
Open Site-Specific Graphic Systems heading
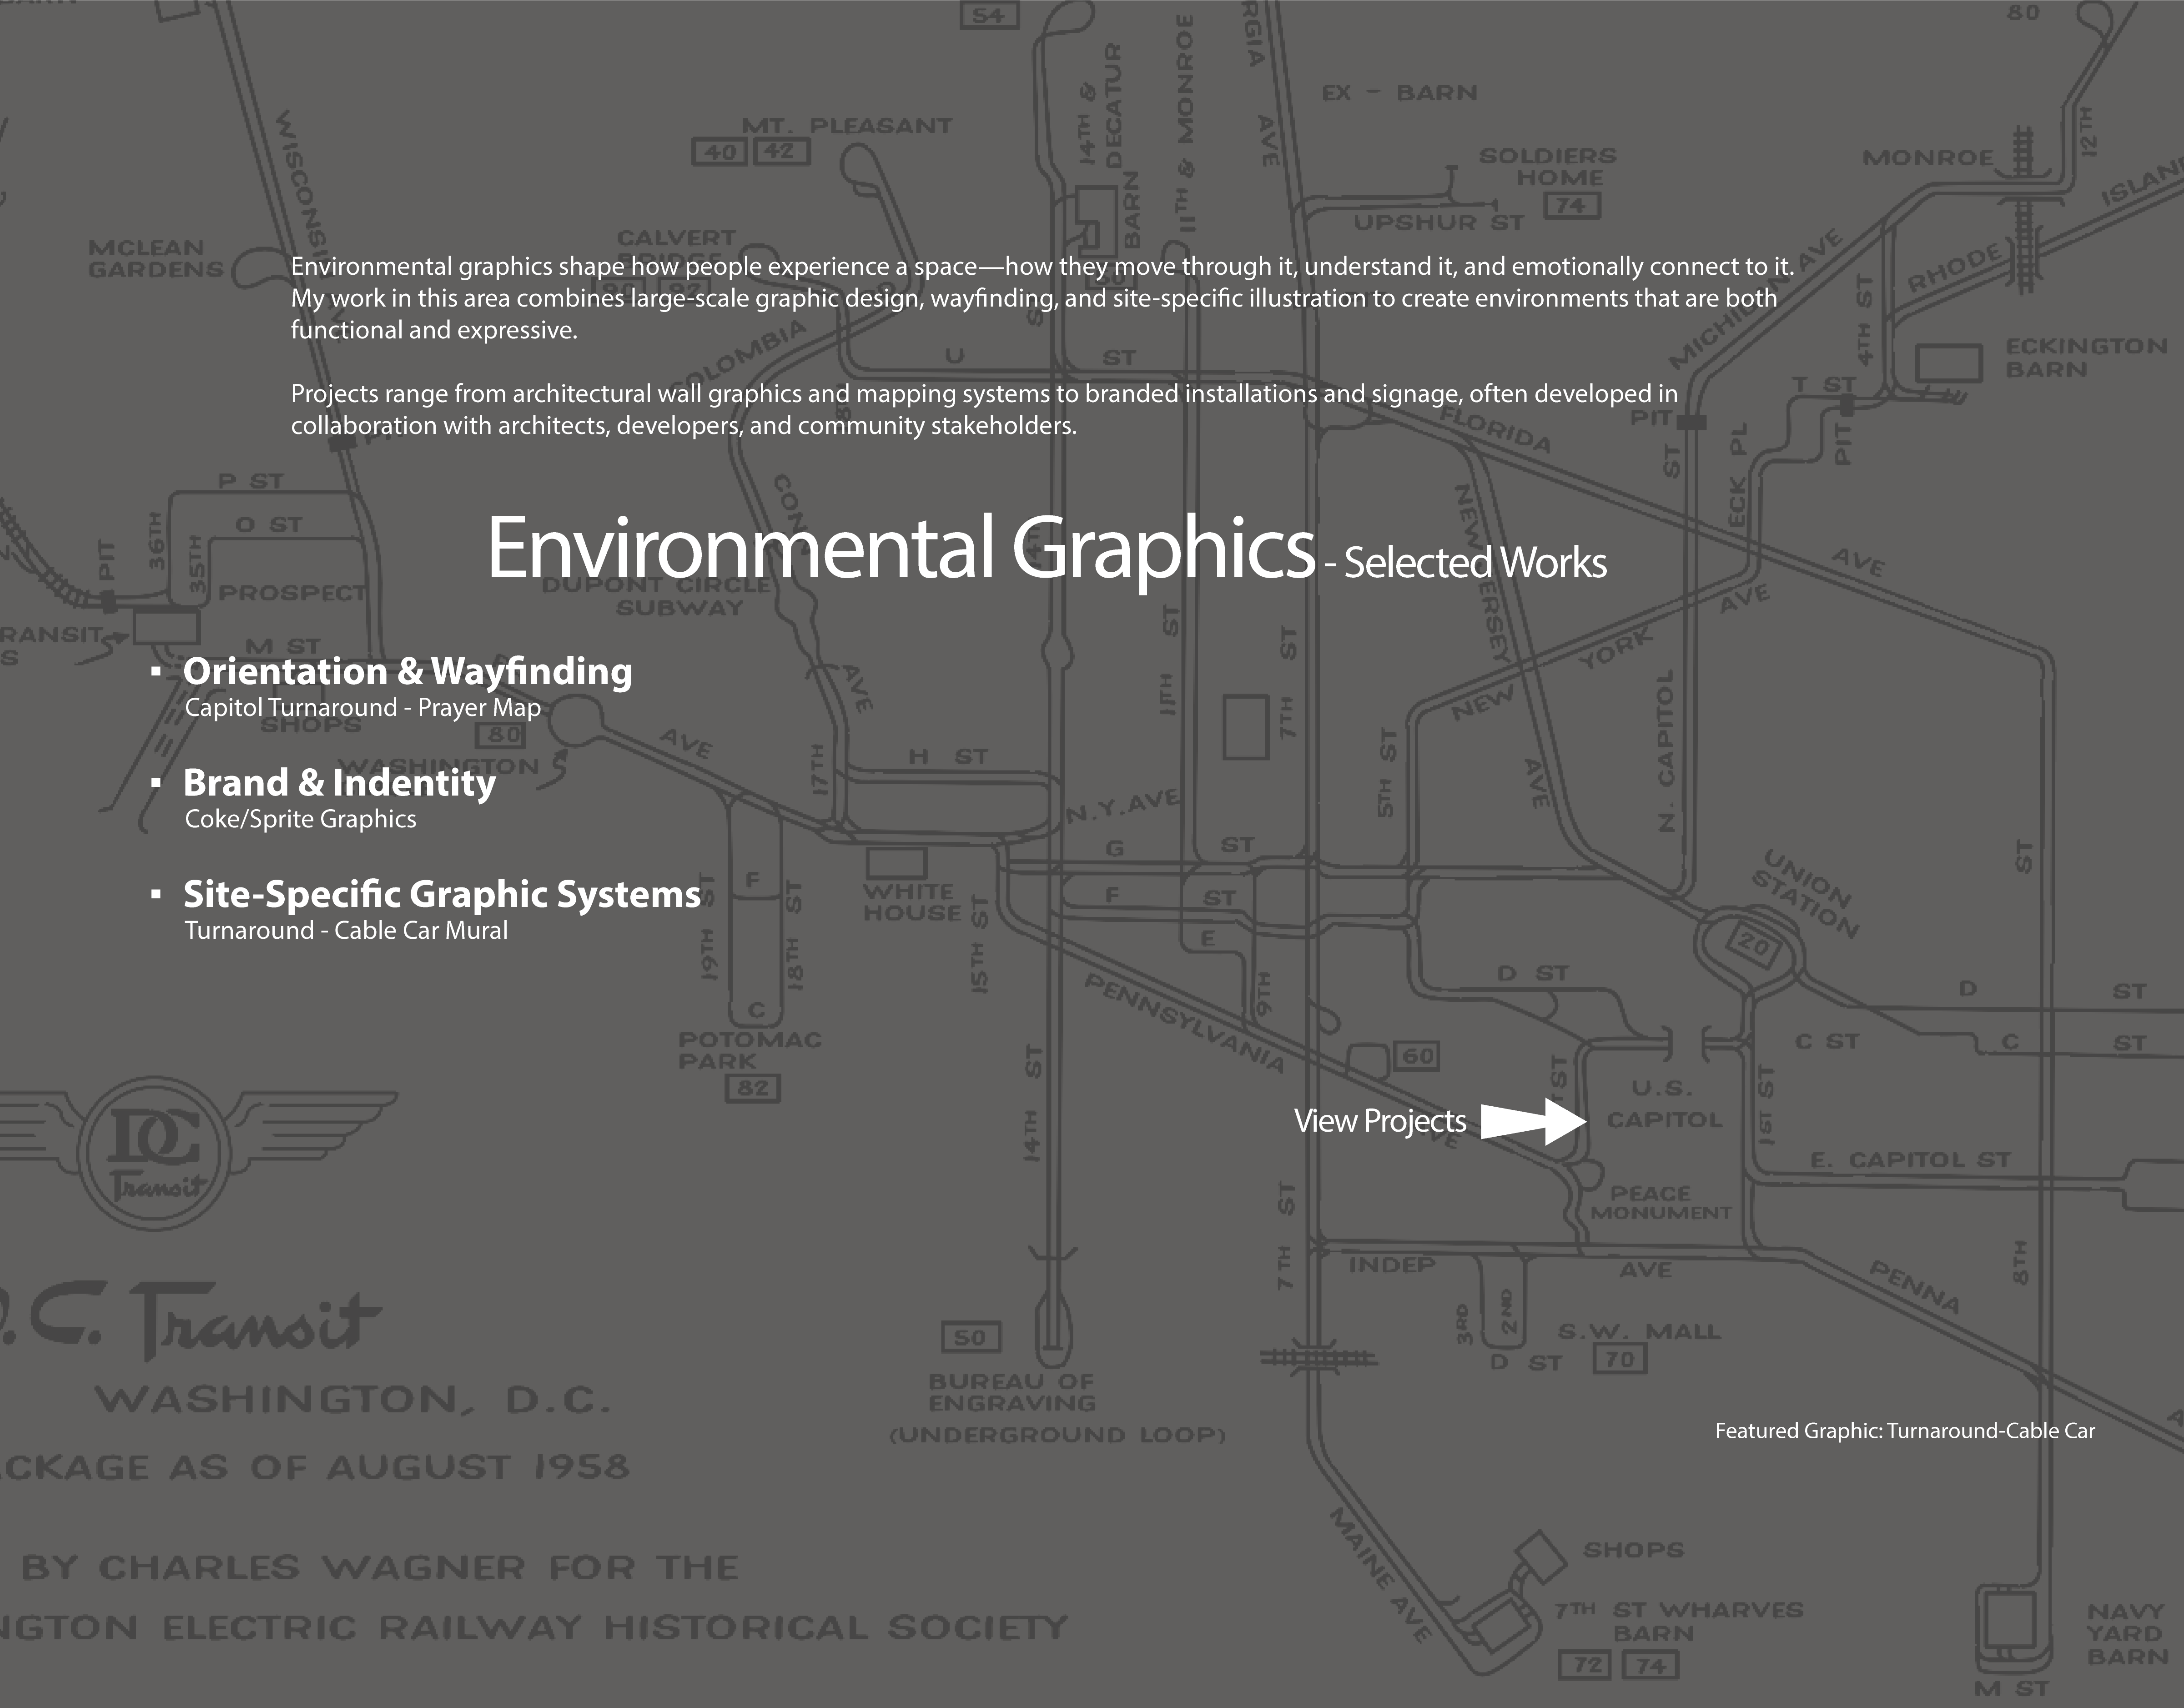pos(441,894)
